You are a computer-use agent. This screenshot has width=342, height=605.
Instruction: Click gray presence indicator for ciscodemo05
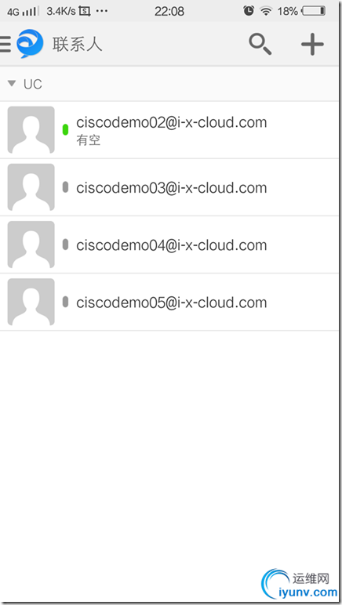pyautogui.click(x=65, y=302)
